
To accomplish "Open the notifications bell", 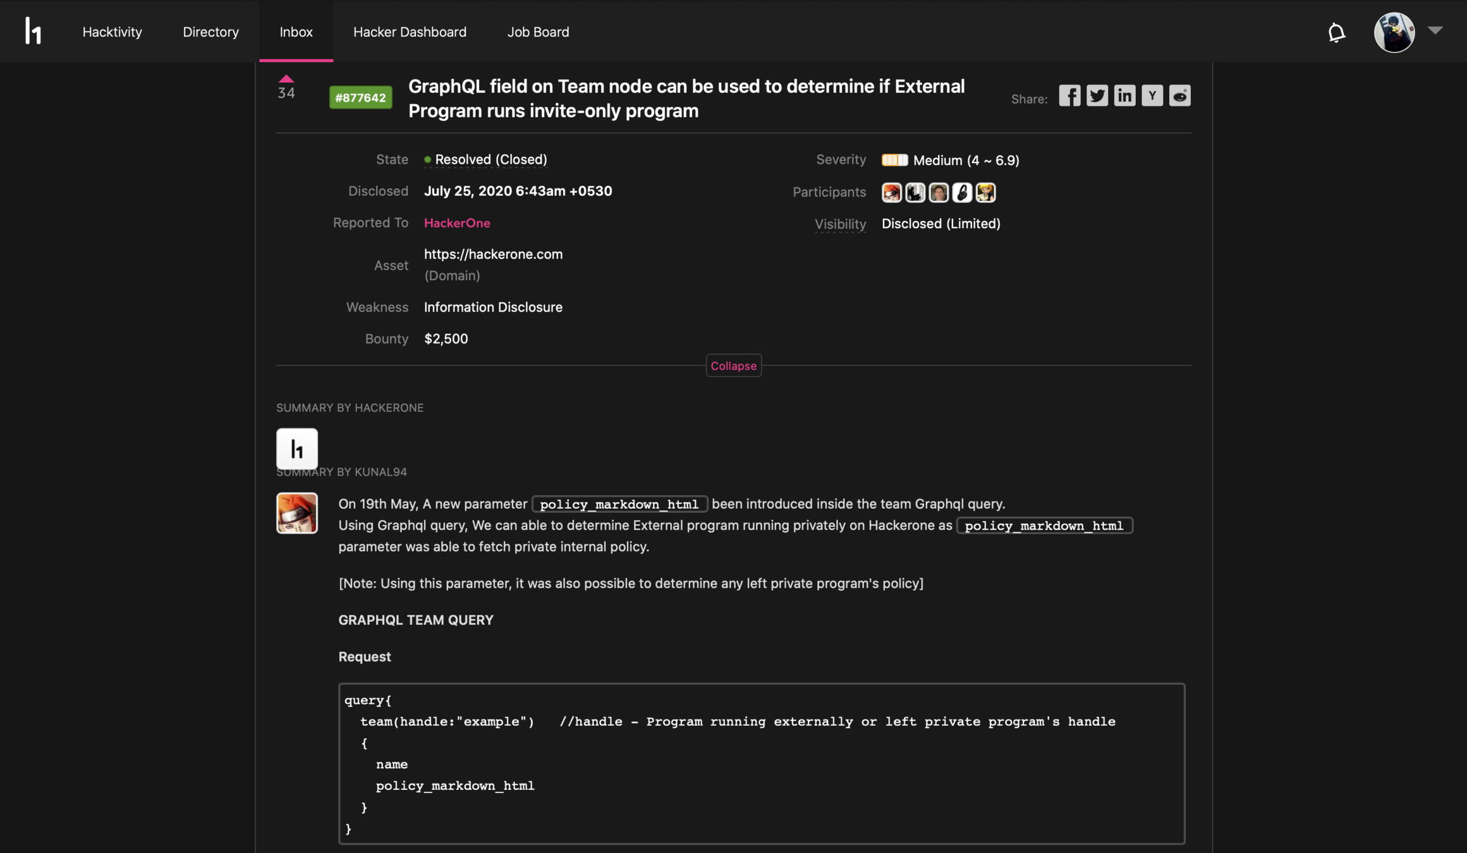I will (1336, 32).
